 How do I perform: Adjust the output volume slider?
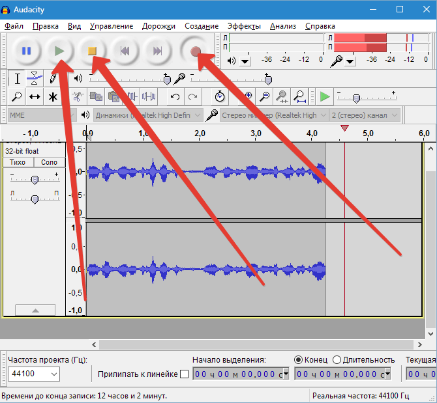coord(167,80)
